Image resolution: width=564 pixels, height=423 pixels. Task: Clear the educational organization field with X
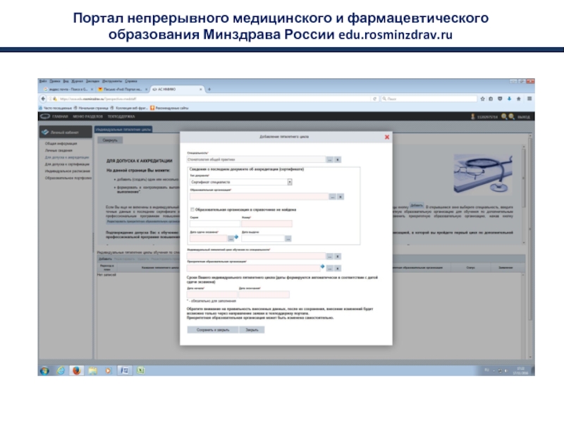340,197
